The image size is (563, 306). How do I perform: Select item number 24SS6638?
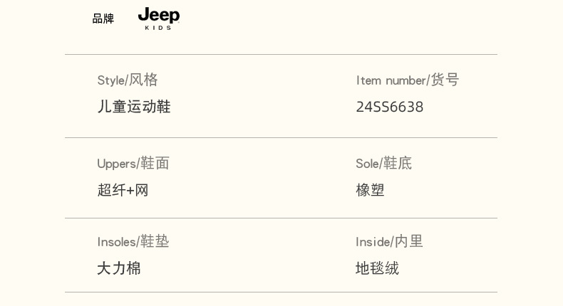(389, 107)
